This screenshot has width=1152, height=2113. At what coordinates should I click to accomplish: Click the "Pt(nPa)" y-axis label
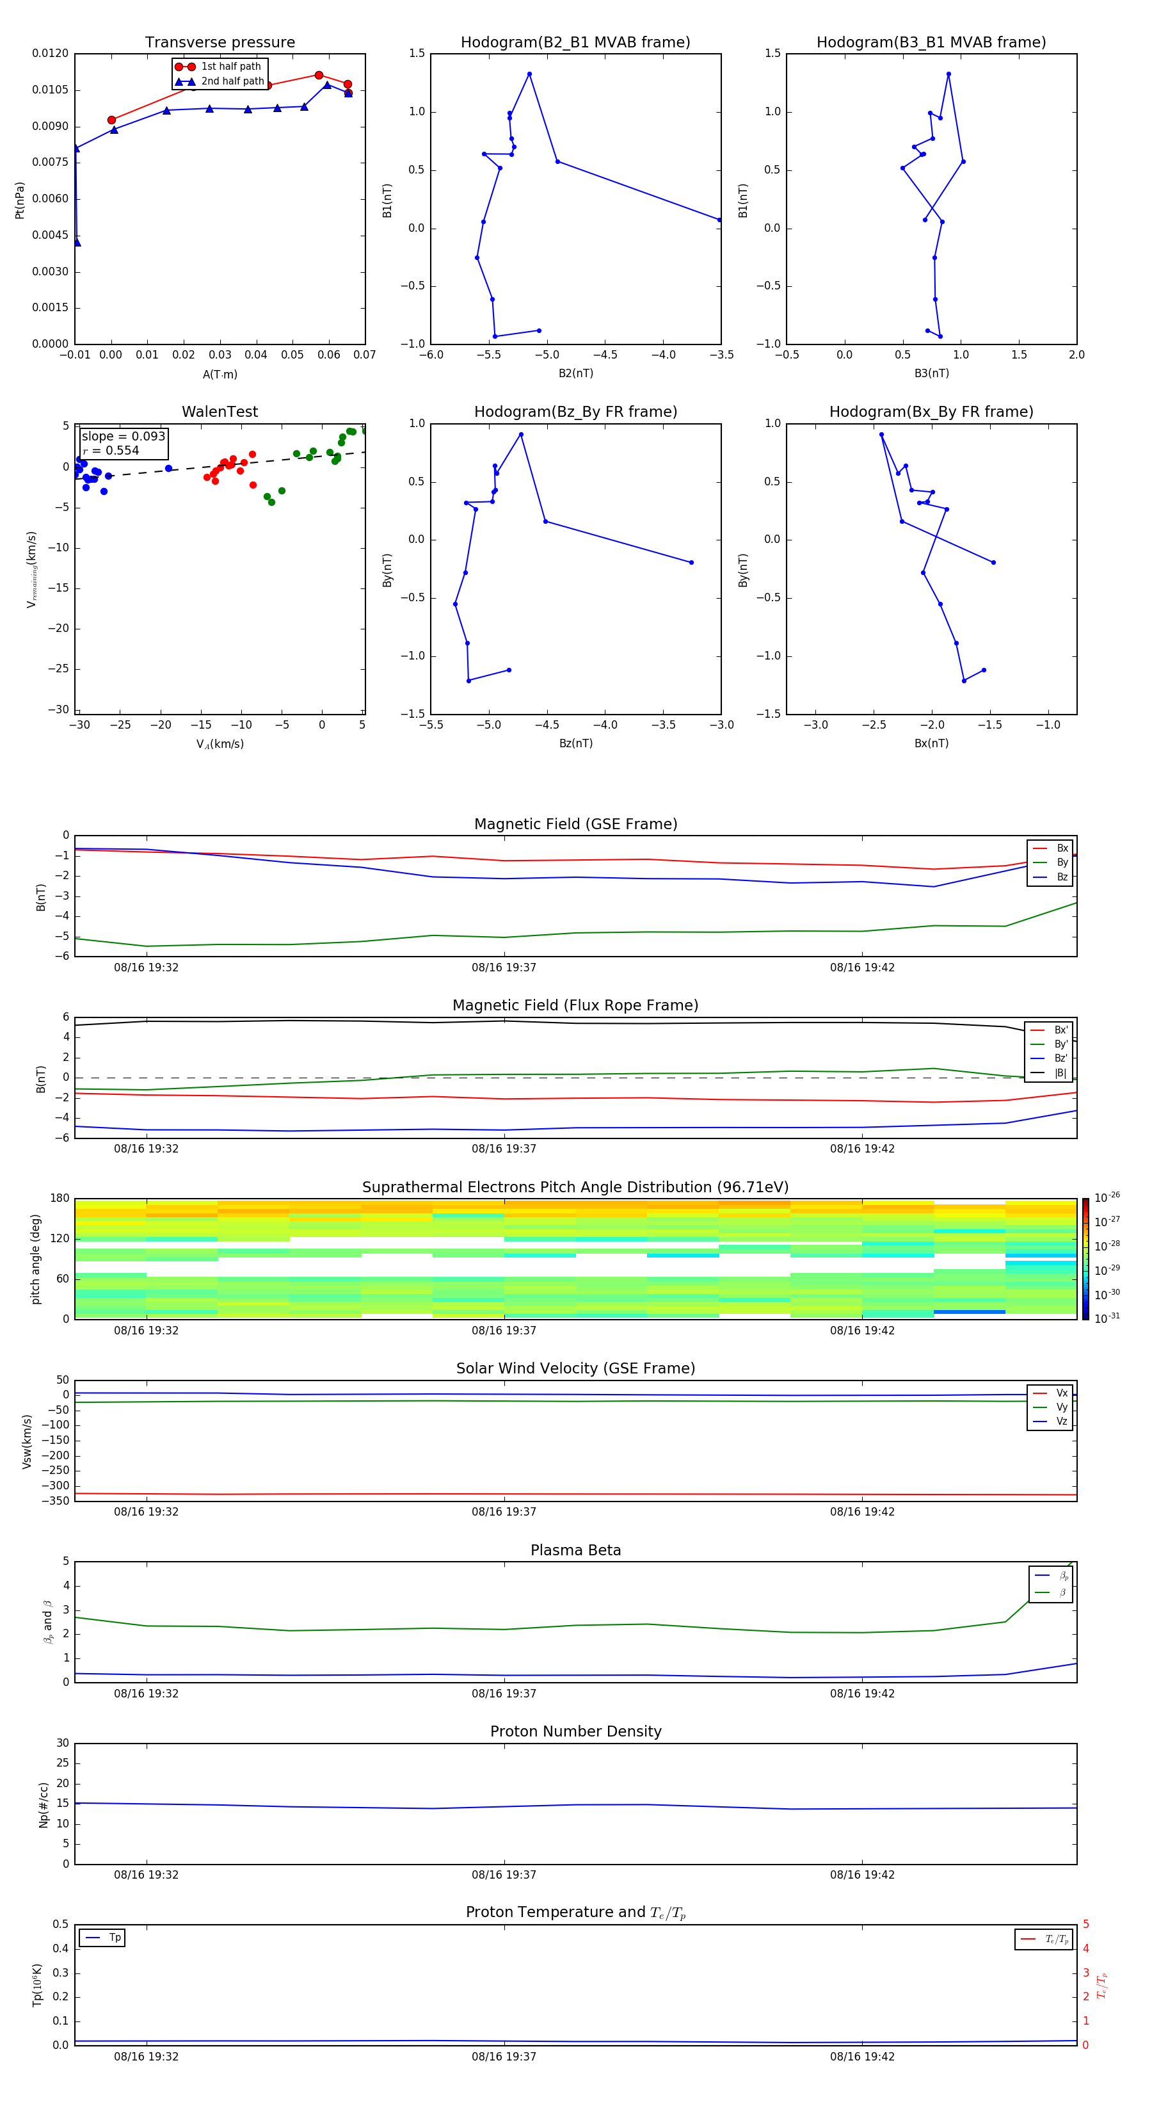(x=20, y=199)
